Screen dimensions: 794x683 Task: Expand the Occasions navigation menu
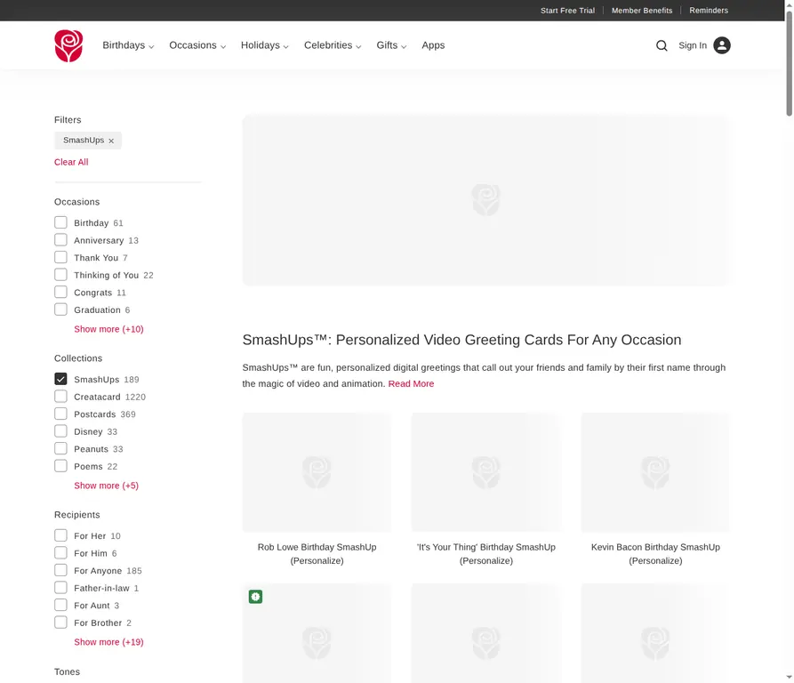pos(197,45)
